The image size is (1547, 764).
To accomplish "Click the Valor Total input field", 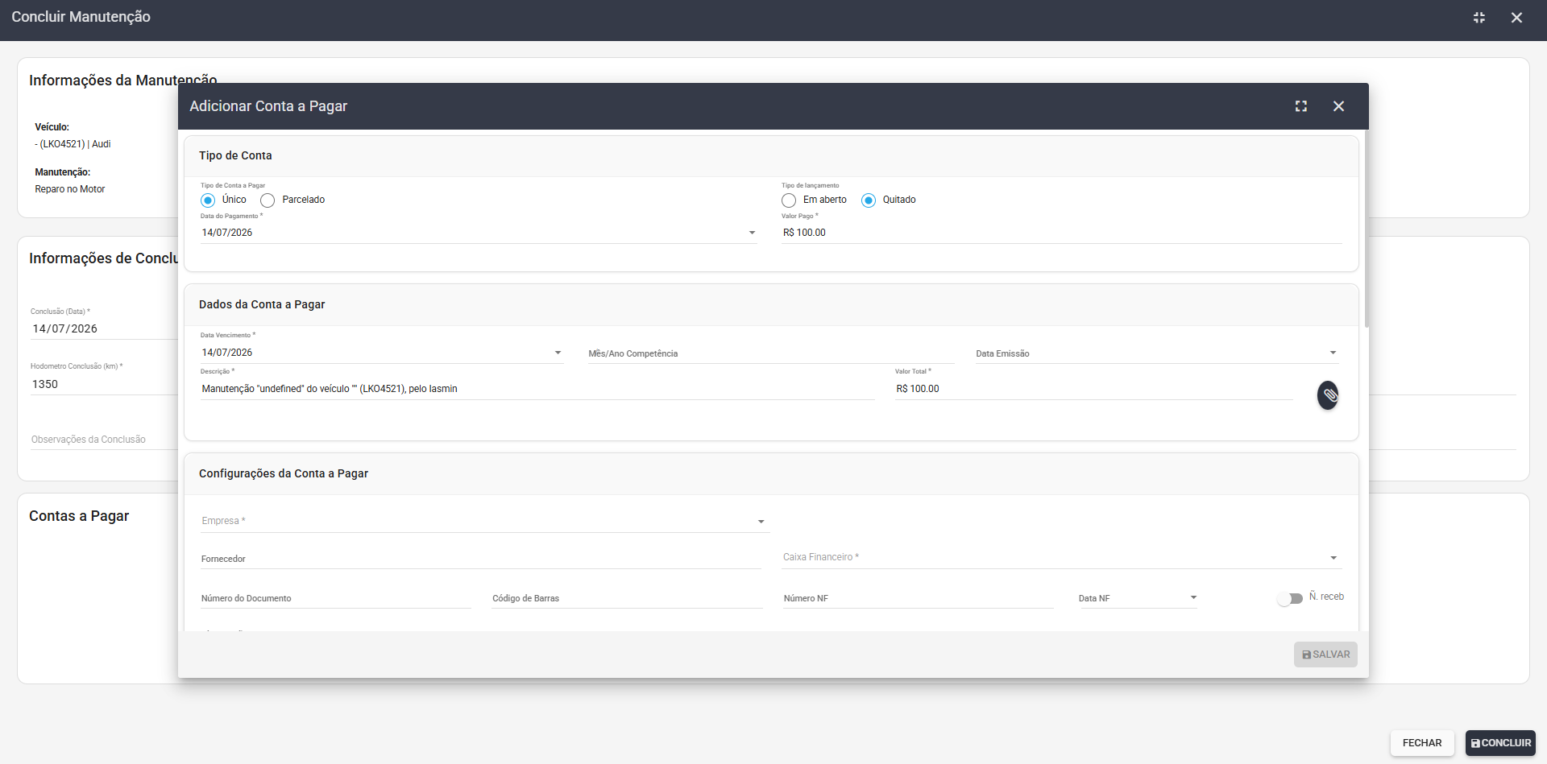I will [x=1093, y=389].
